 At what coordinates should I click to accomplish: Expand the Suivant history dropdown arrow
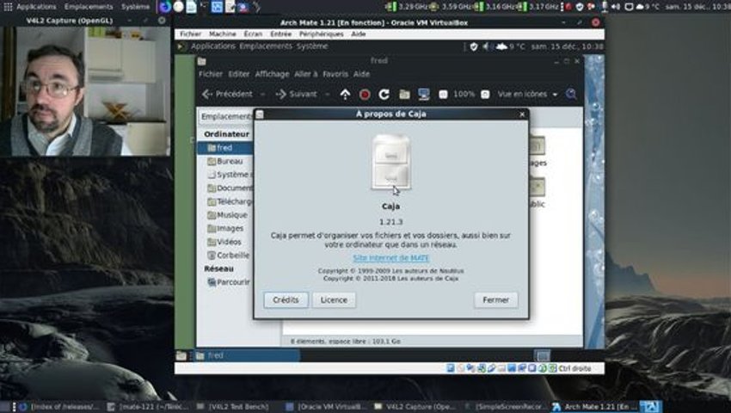tap(328, 95)
